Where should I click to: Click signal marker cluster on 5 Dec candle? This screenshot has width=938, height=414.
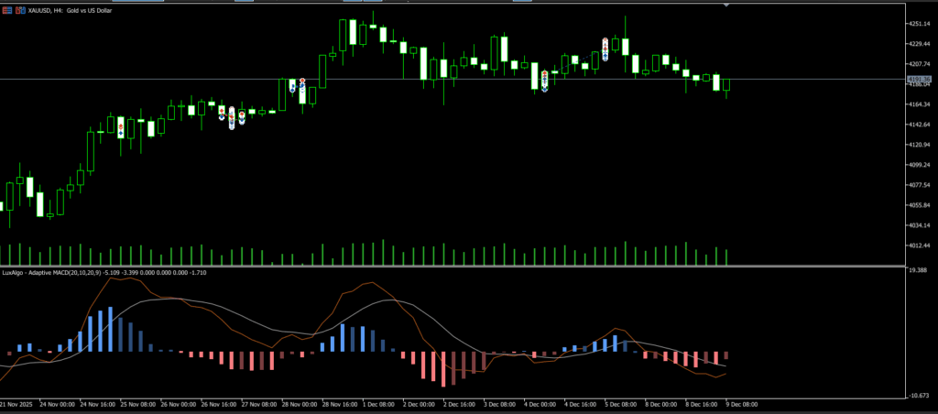605,48
